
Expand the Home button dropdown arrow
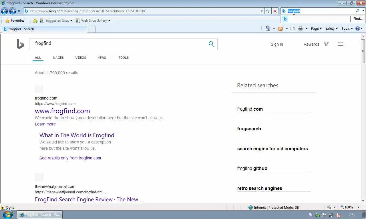tap(274, 29)
